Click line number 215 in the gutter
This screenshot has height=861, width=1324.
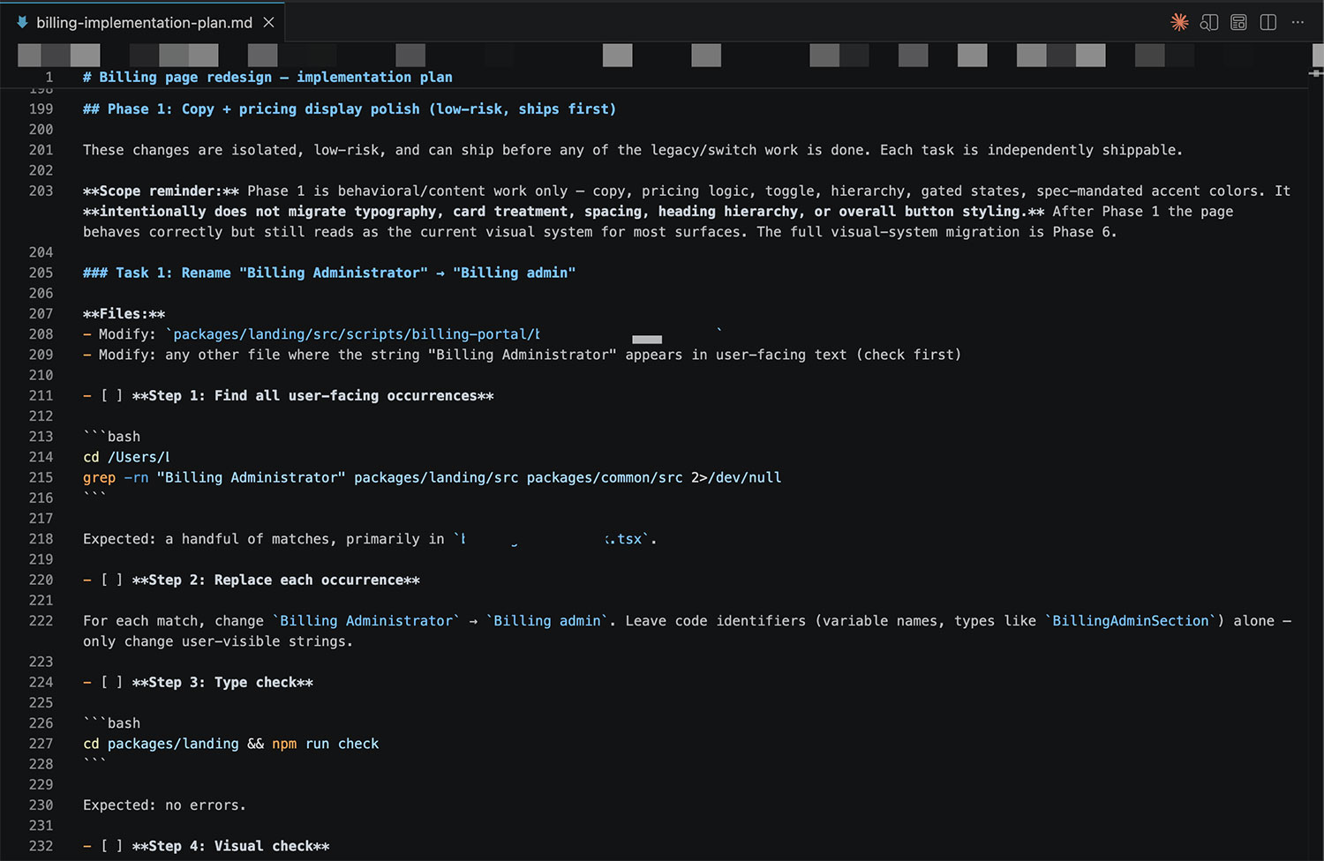41,477
